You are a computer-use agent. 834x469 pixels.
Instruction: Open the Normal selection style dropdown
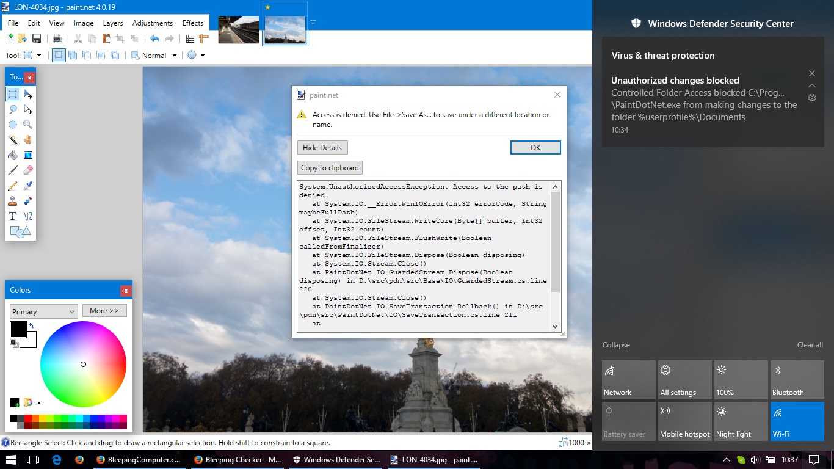[154, 55]
